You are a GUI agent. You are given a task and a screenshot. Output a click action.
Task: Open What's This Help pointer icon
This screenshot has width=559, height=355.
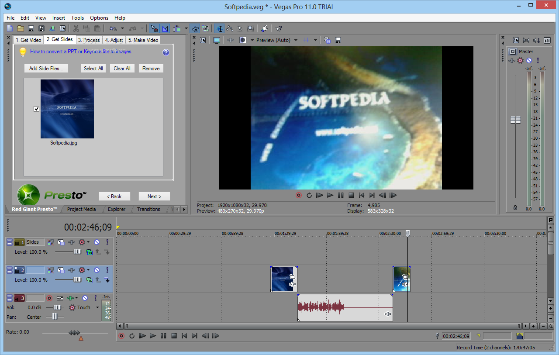(279, 28)
